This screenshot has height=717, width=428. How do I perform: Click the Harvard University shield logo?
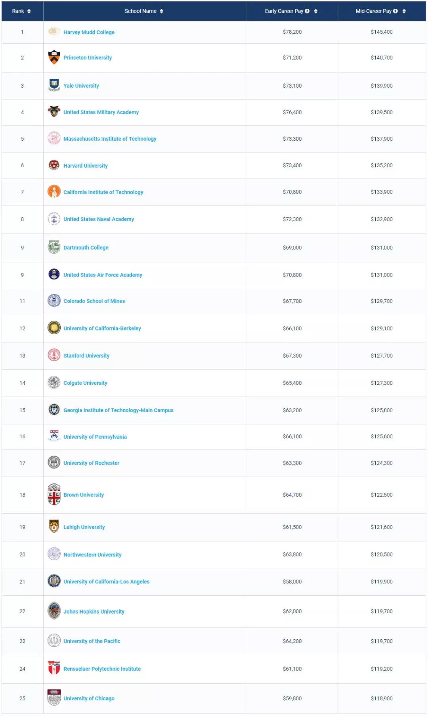pos(54,165)
